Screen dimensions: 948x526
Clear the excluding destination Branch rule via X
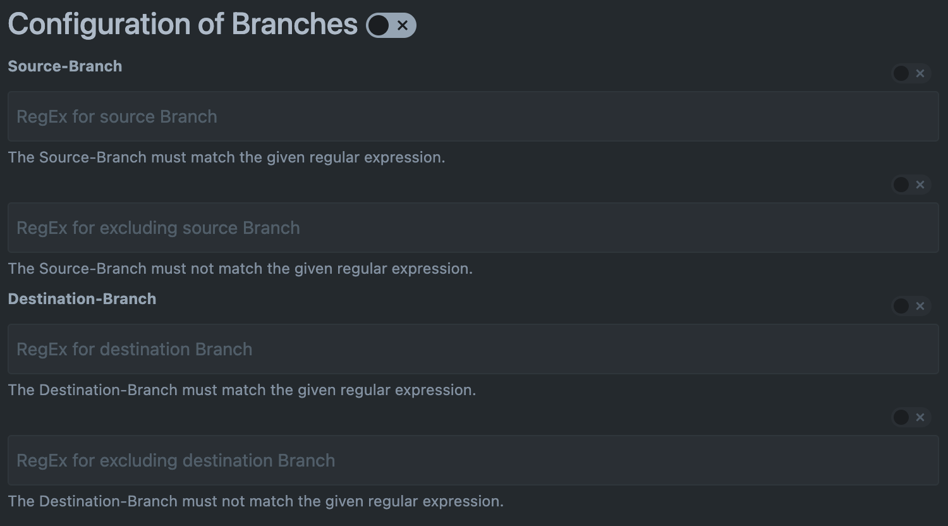point(921,417)
